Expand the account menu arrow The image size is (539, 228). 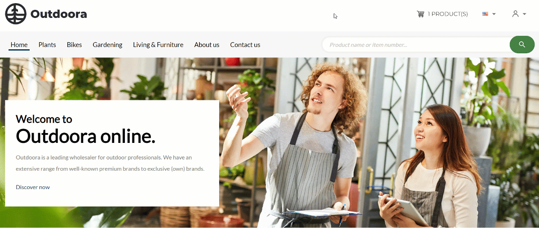coord(524,14)
